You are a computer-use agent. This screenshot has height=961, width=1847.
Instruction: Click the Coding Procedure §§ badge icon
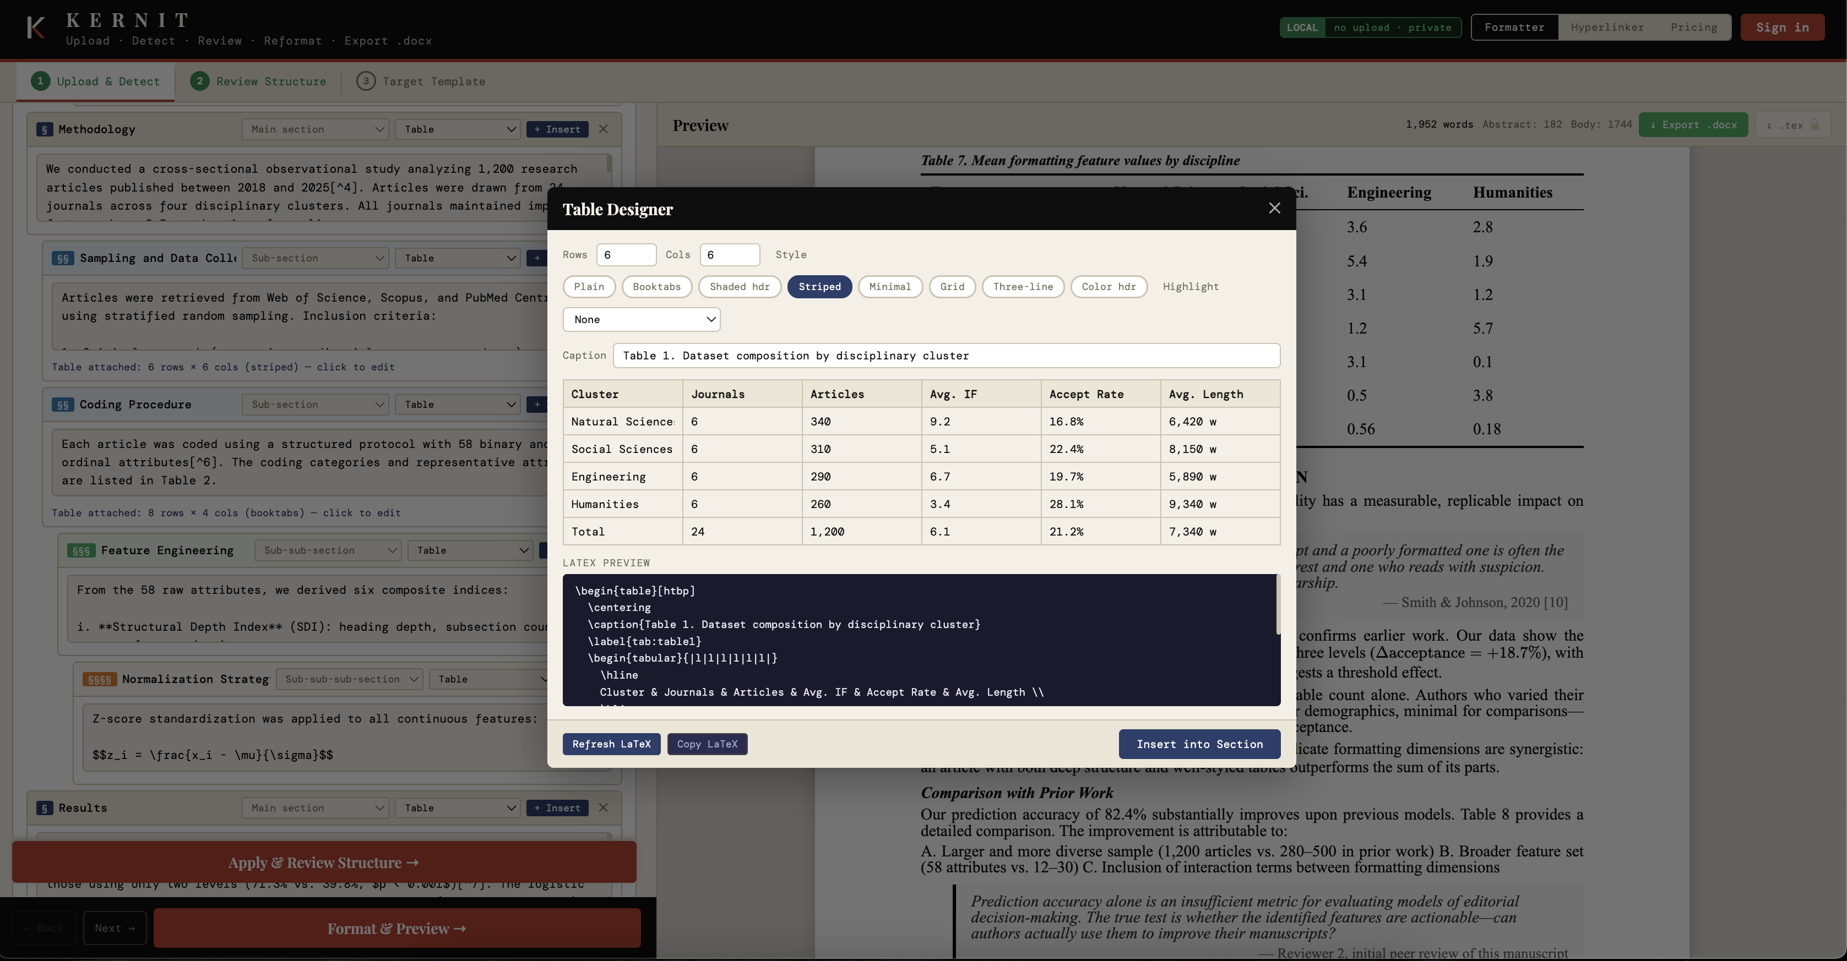click(x=62, y=405)
